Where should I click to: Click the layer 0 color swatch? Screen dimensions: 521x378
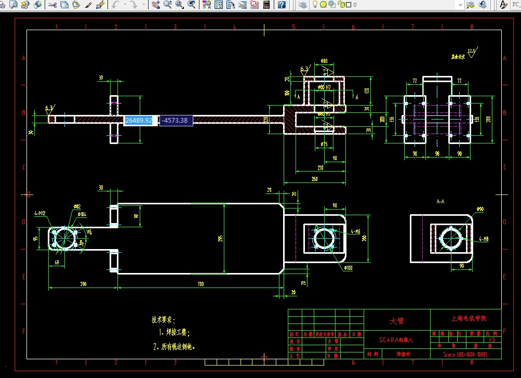pos(349,5)
